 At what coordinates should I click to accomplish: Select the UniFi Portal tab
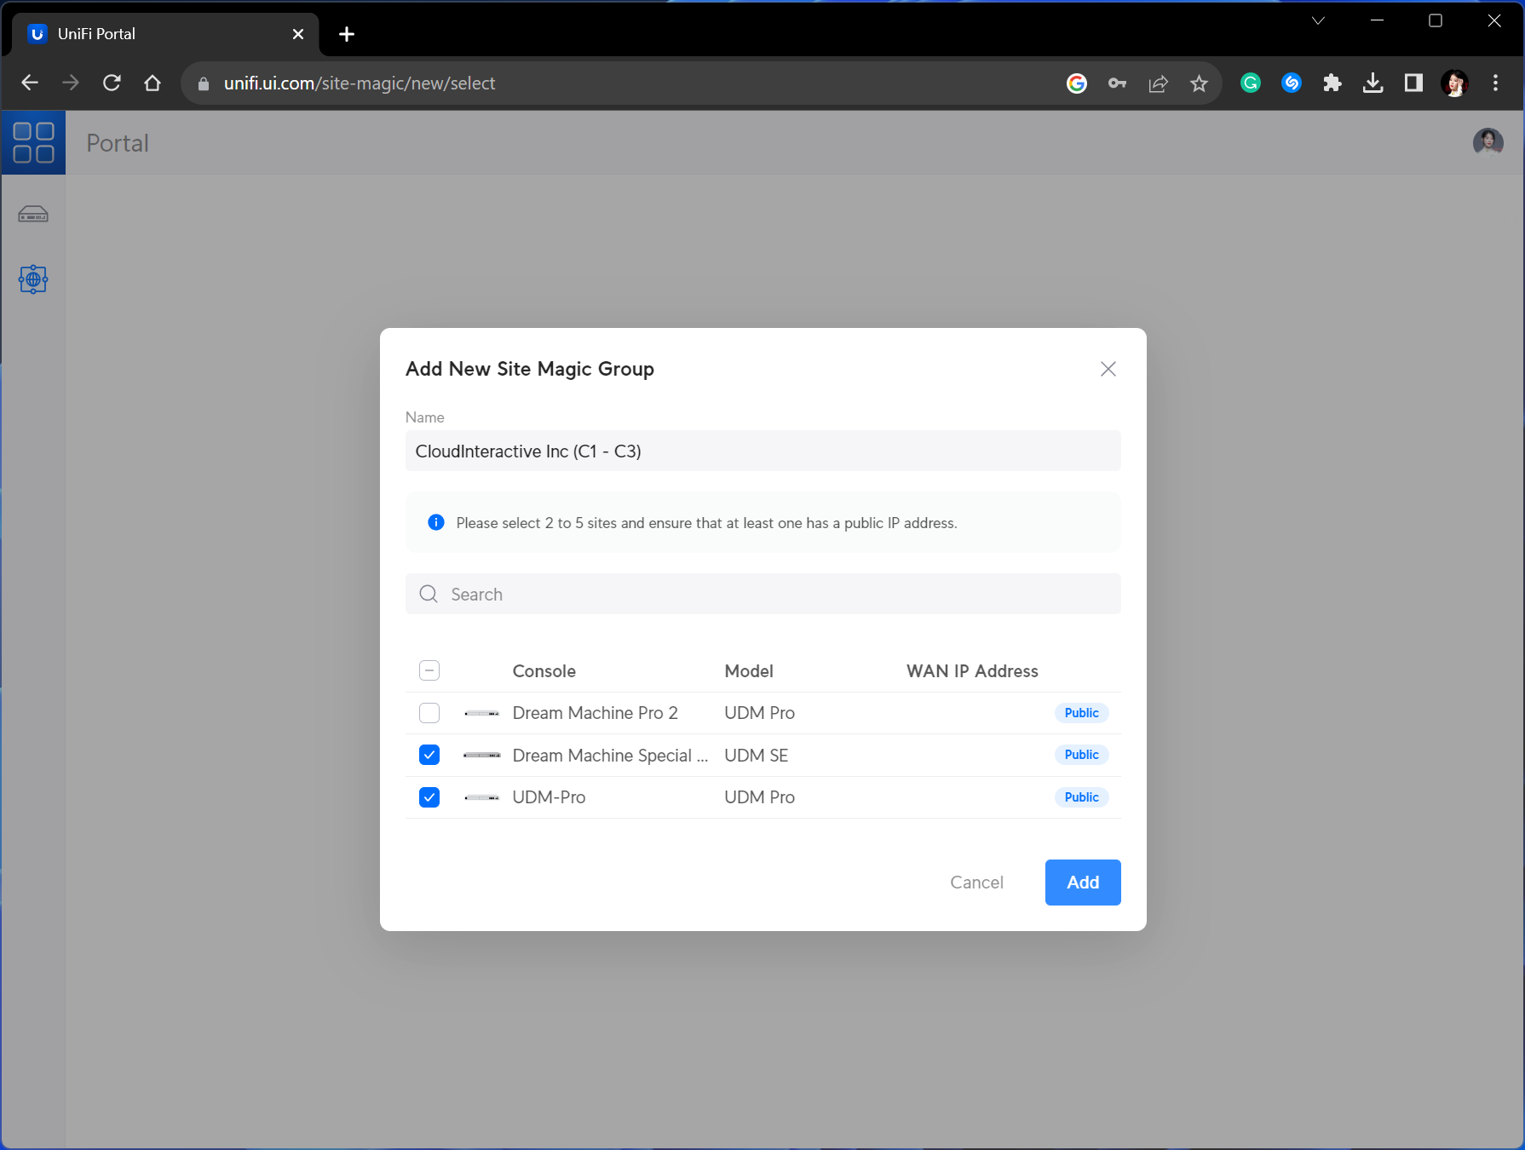point(166,34)
